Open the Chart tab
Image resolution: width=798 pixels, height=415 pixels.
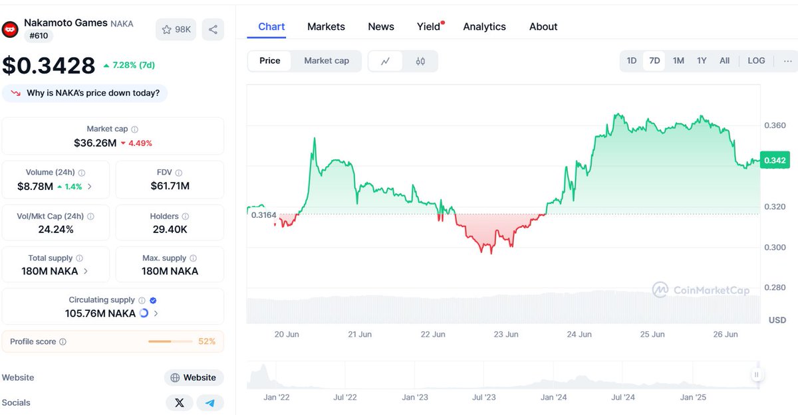point(271,27)
